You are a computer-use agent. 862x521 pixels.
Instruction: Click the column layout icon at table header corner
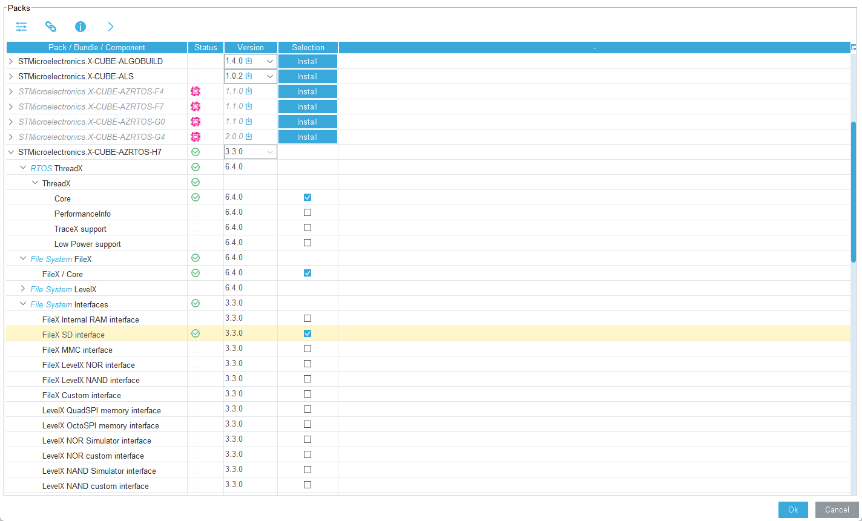854,47
